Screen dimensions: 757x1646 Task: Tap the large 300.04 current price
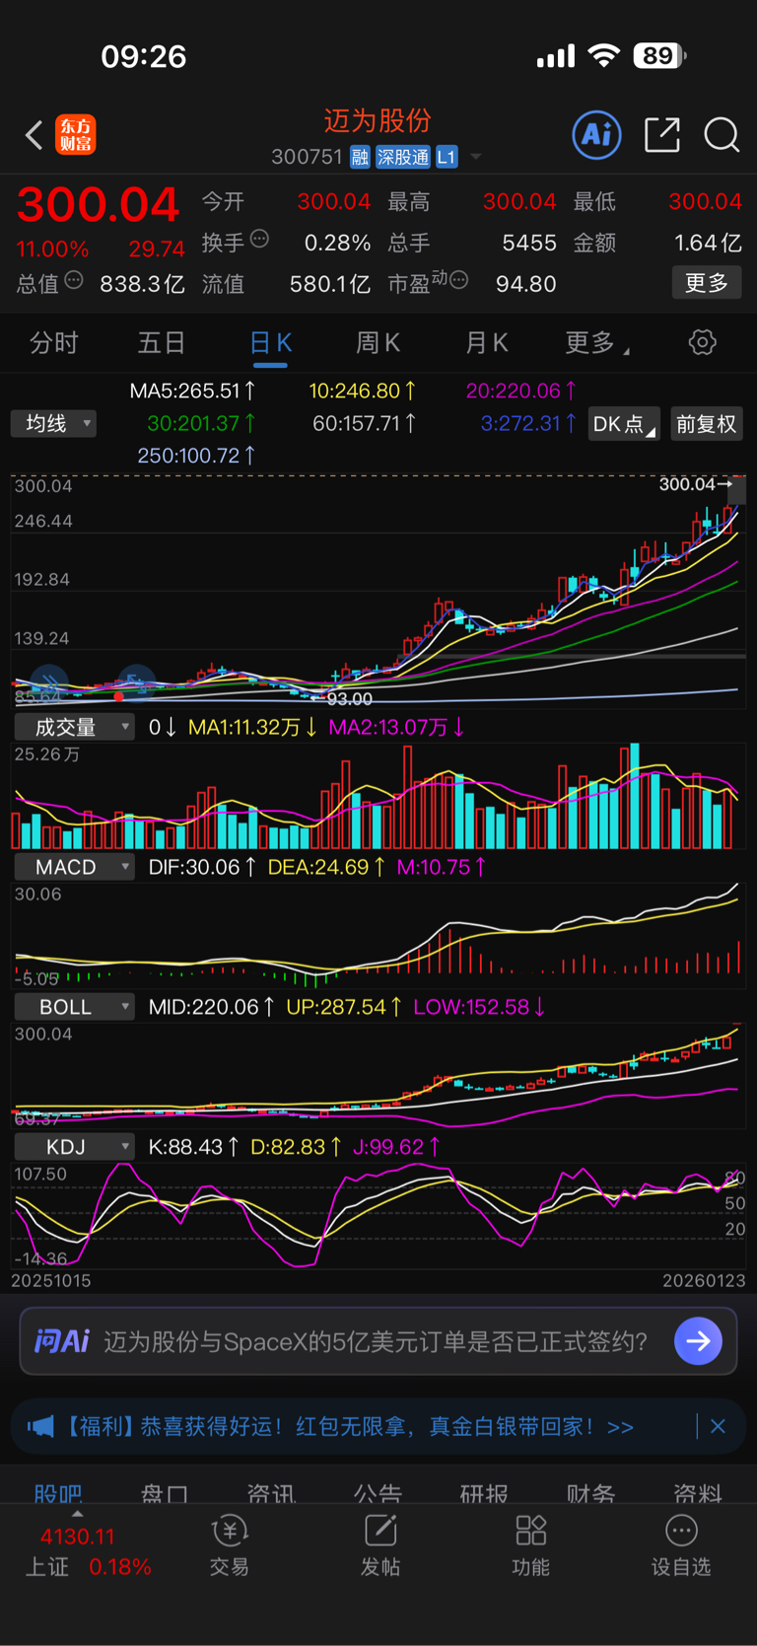(x=98, y=205)
